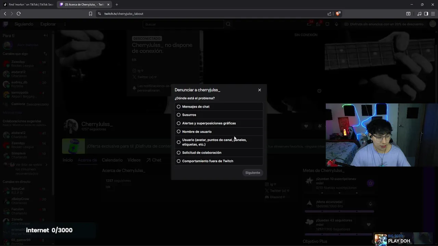Close the Acerca de CherryJulss_ Twitch tab
The width and height of the screenshot is (438, 246).
point(108,4)
